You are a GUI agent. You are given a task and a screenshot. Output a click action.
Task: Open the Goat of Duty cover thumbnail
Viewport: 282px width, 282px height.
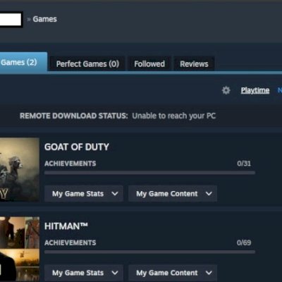click(20, 169)
